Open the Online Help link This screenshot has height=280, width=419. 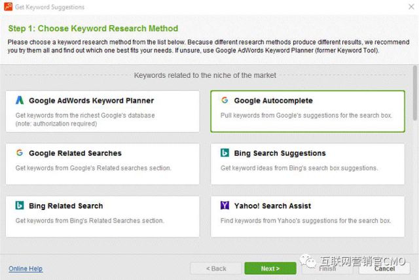(26, 268)
